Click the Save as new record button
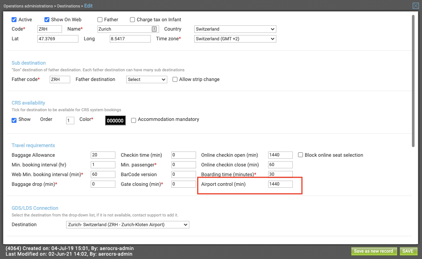 (x=373, y=251)
